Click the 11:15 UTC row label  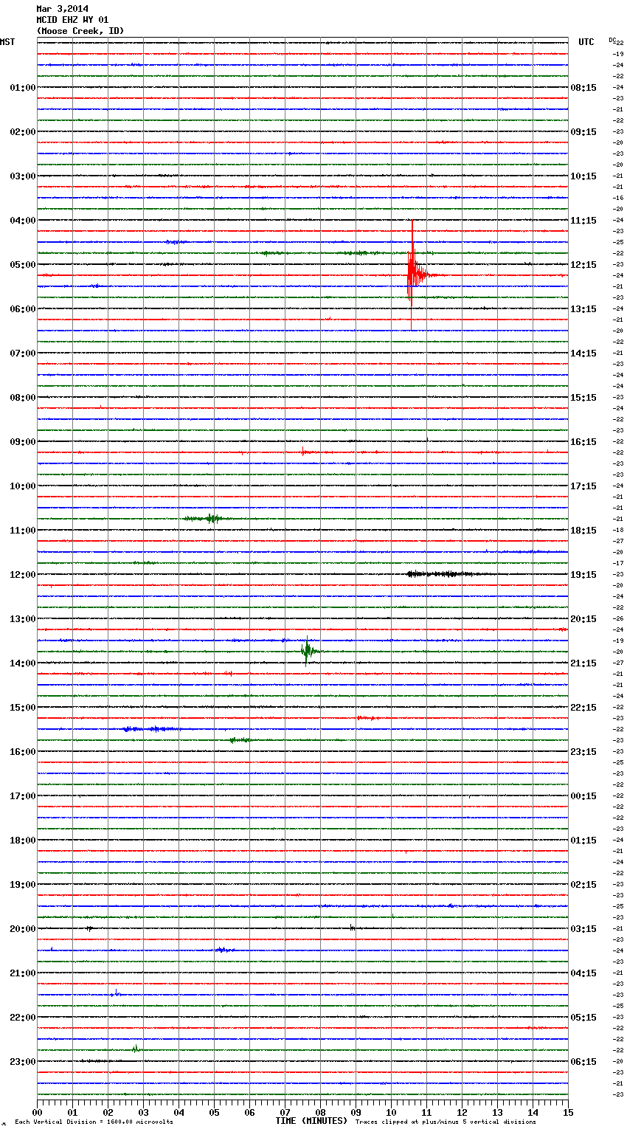pyautogui.click(x=583, y=221)
